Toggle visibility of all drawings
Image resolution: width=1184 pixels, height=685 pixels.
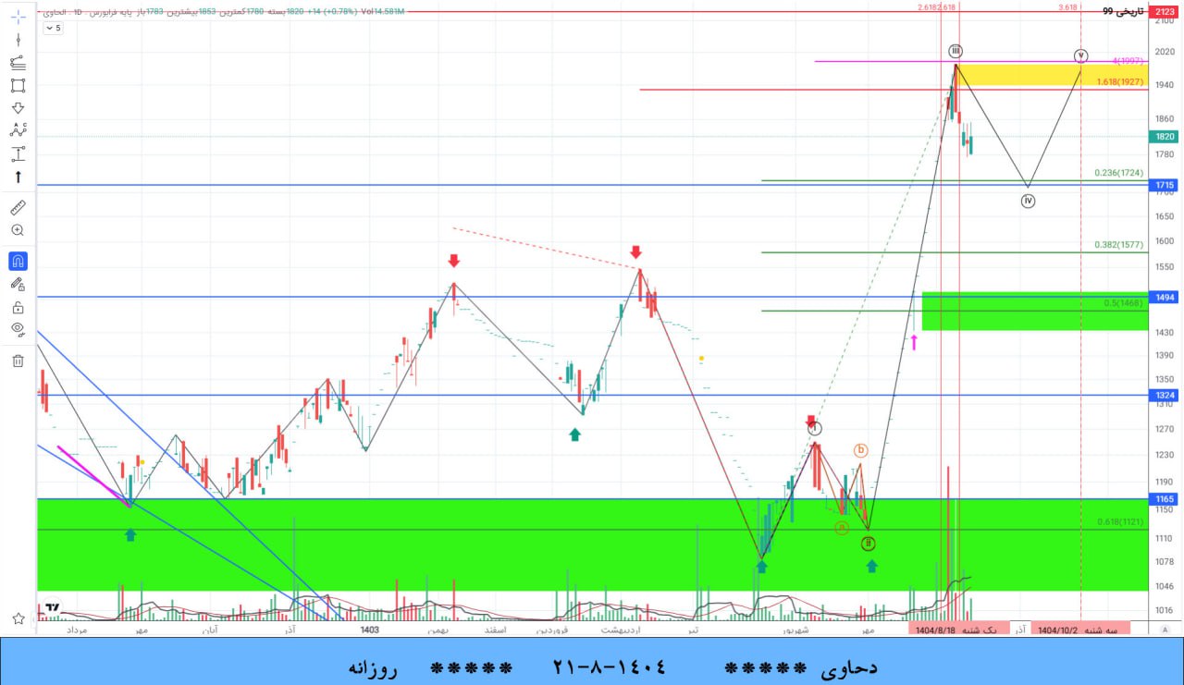pos(17,327)
